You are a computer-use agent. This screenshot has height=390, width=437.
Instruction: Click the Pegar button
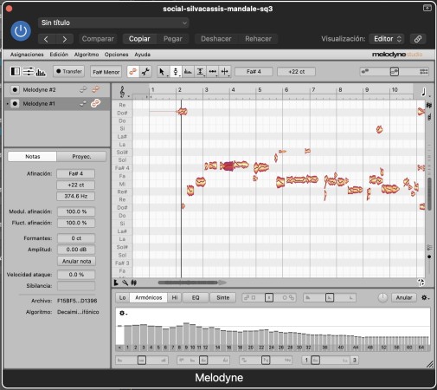[173, 39]
